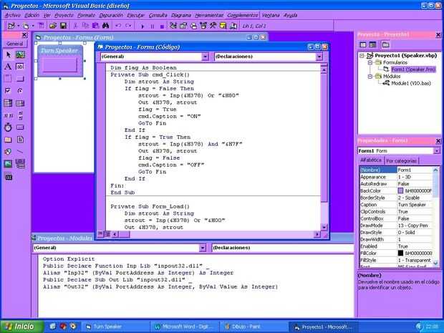This screenshot has width=444, height=333.
Task: Click scroll-right arrow of Form1 code window
Action: point(317,234)
